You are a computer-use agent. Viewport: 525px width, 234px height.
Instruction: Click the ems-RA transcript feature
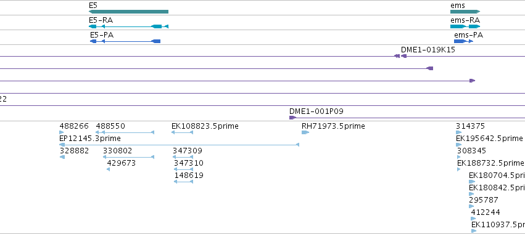coord(465,26)
